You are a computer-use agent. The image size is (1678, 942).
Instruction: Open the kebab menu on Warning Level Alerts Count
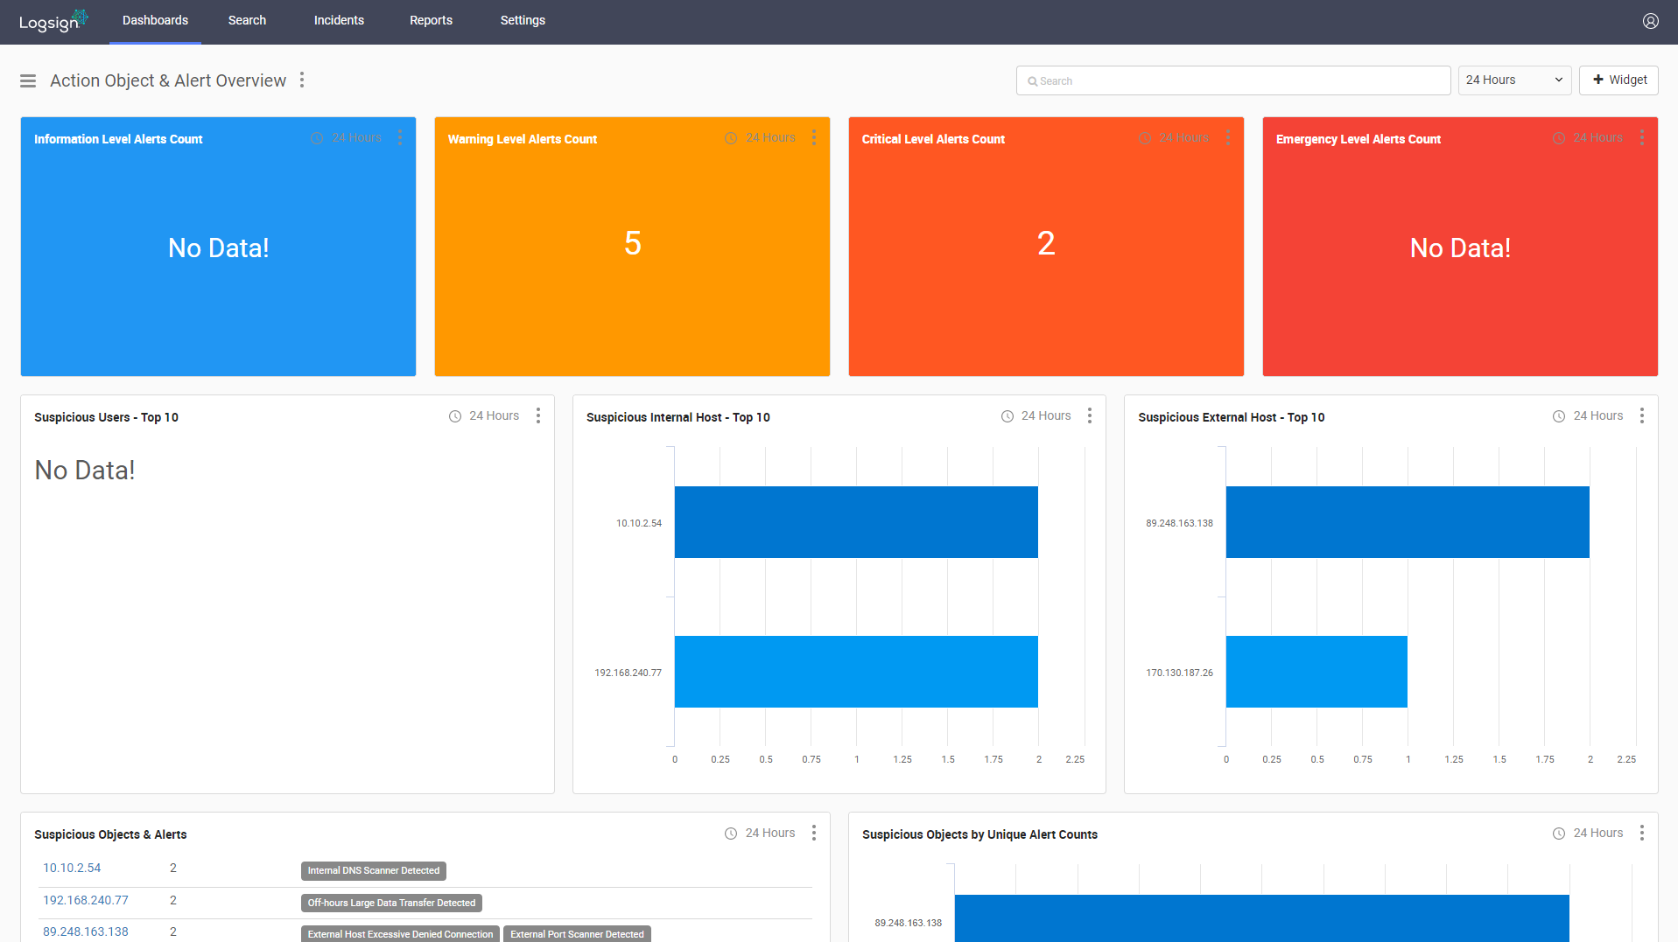(x=814, y=137)
